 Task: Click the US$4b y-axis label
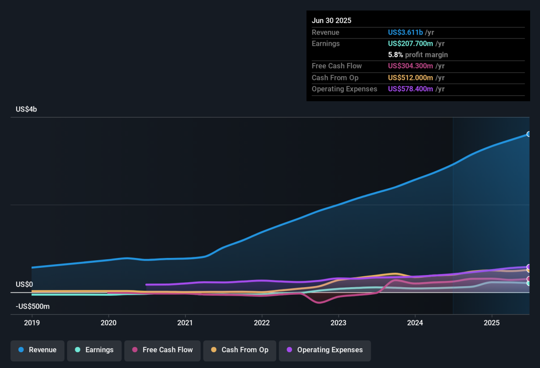26,109
